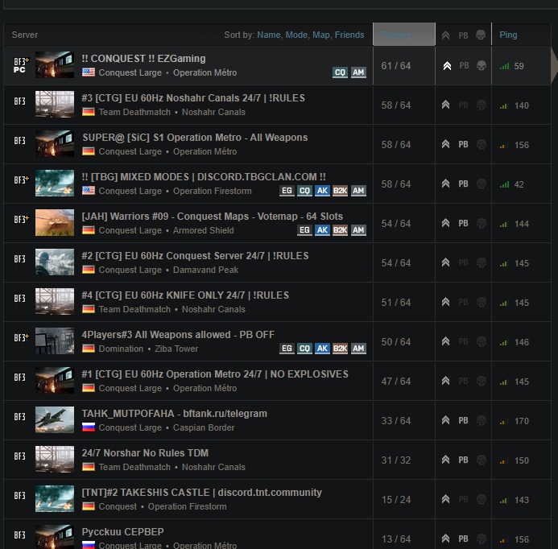Screen dimensions: 558x549
Task: Click AK badge on [TBG] MIXED MODES row
Action: [322, 191]
